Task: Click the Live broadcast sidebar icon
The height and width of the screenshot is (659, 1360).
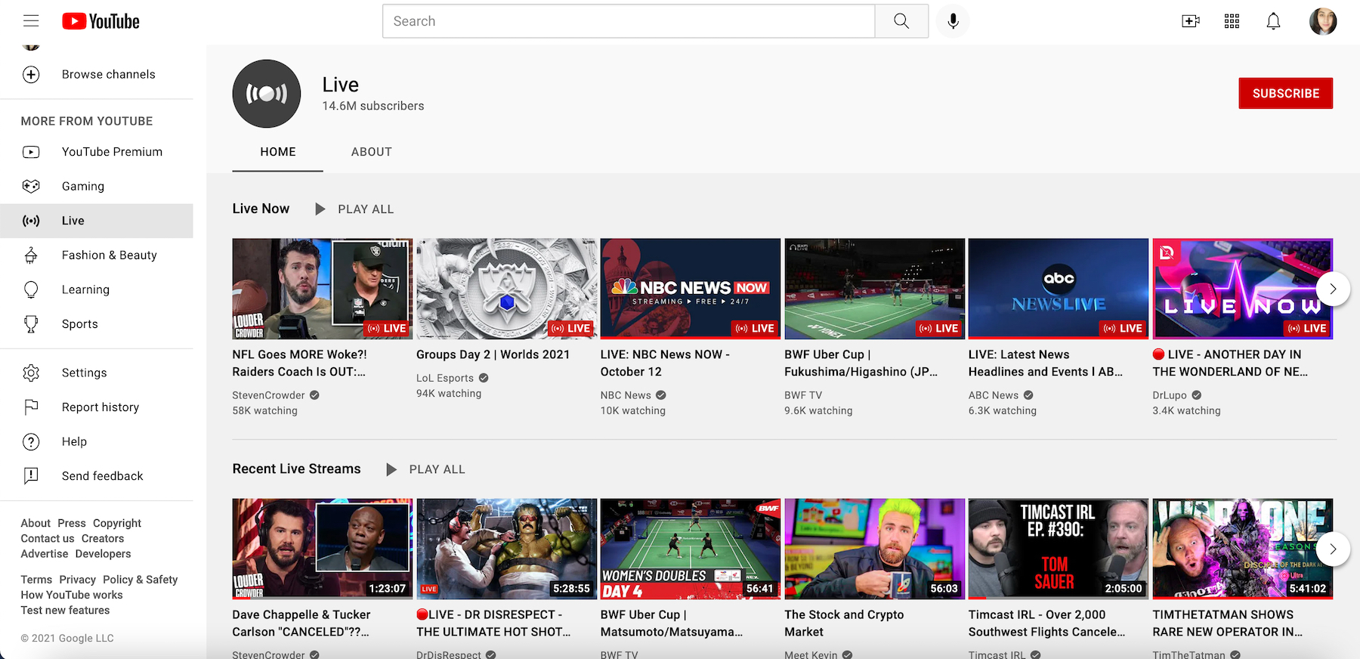Action: pyautogui.click(x=31, y=221)
